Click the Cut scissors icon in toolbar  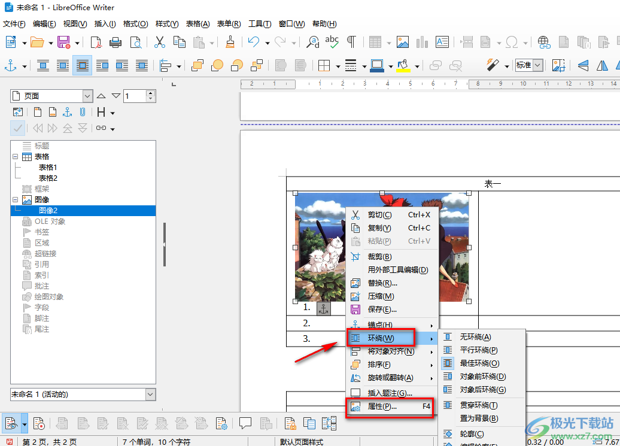coord(160,42)
